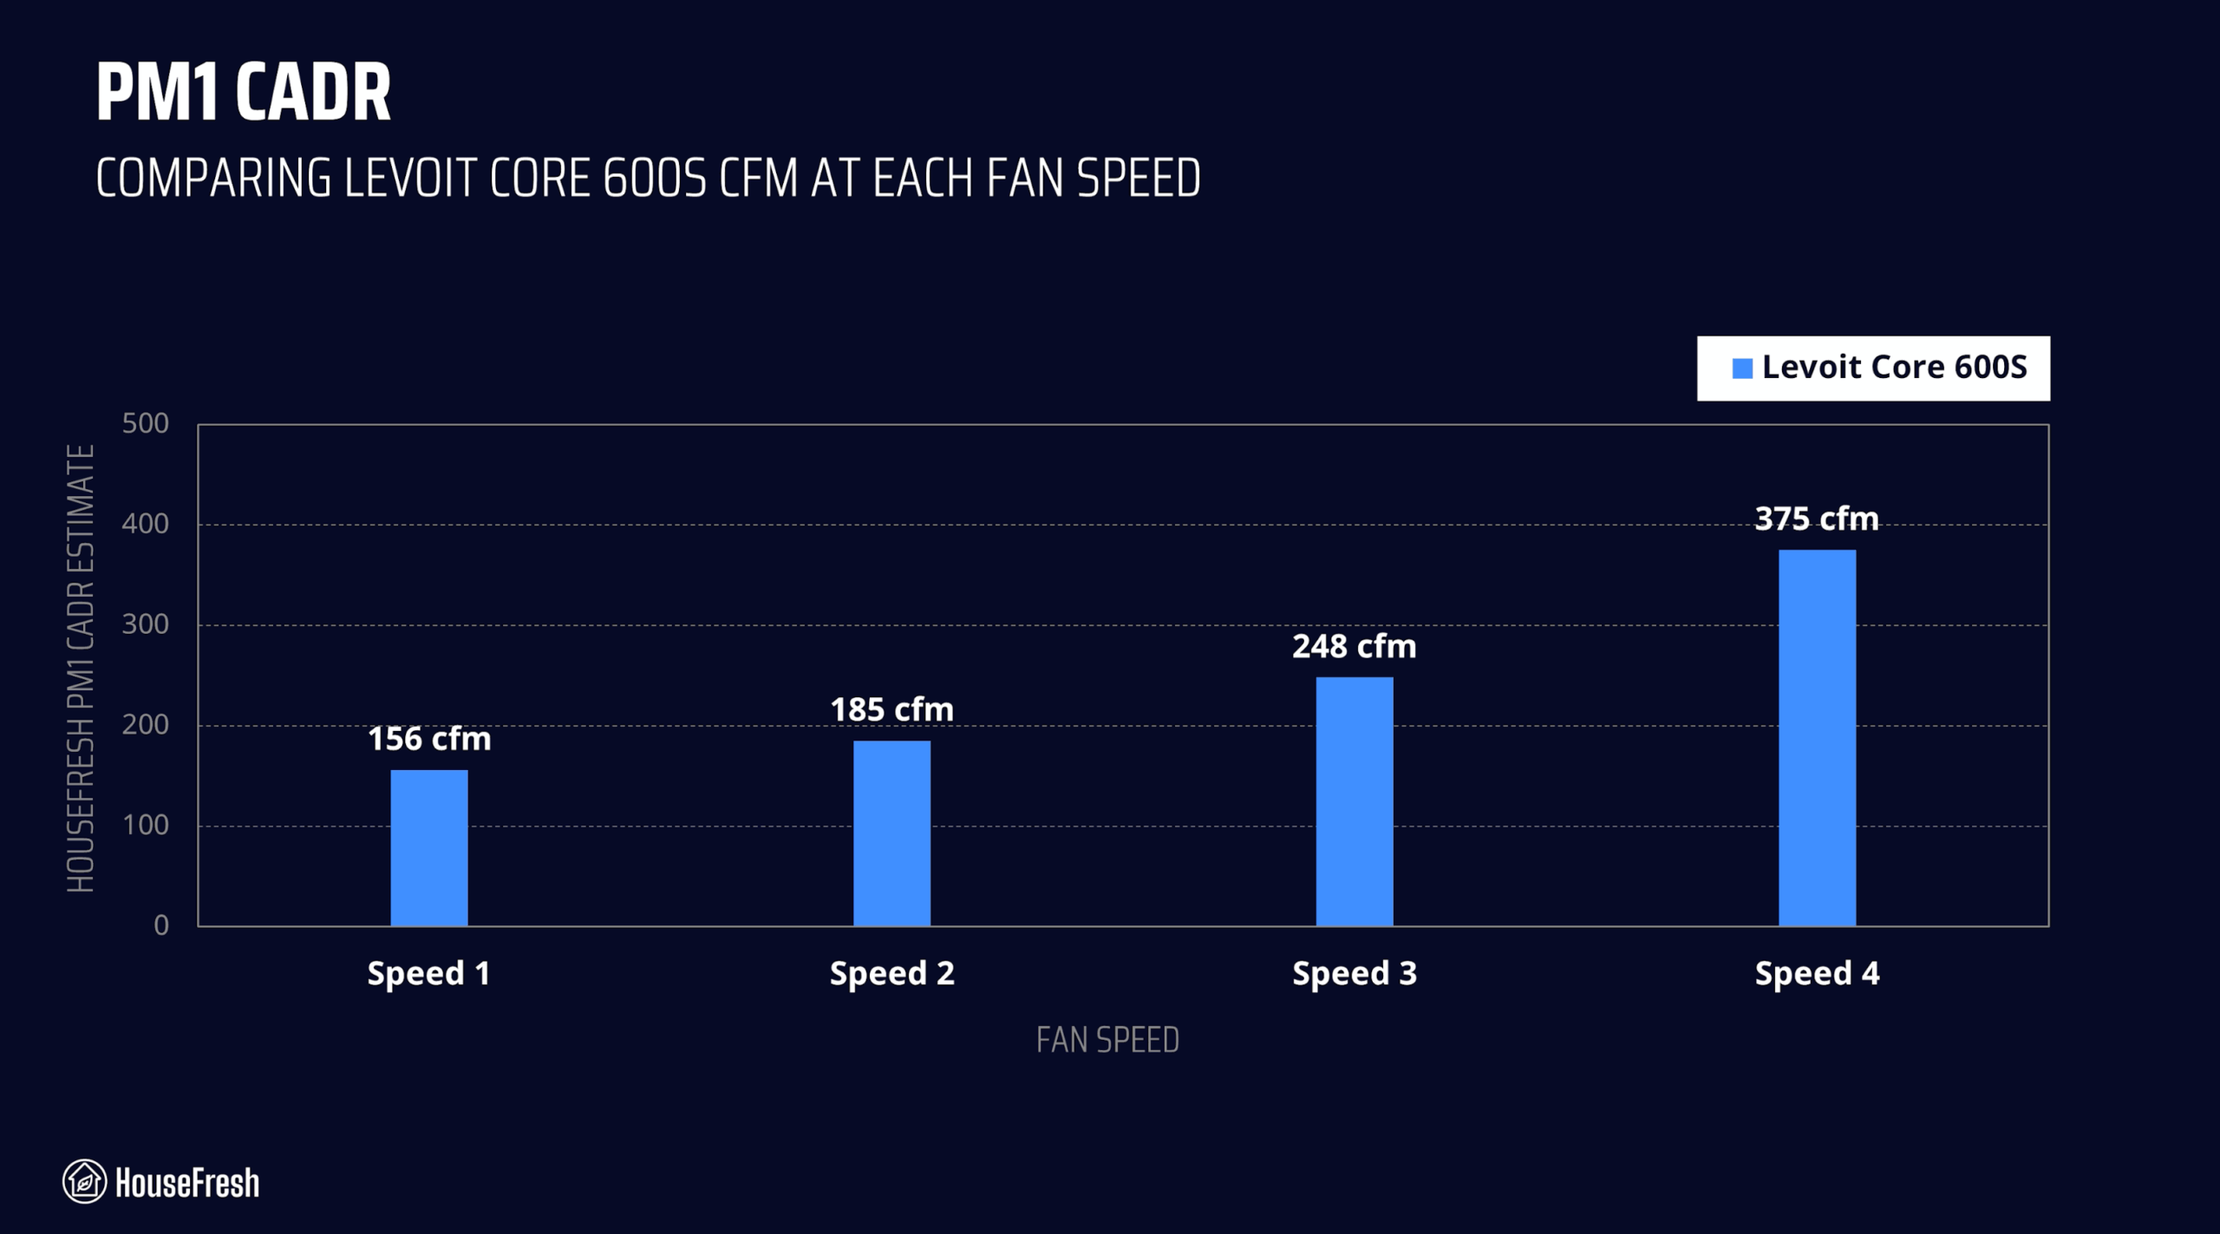Screen dimensions: 2220x1234
Task: Select the Speed 3 axis label
Action: [x=1354, y=973]
